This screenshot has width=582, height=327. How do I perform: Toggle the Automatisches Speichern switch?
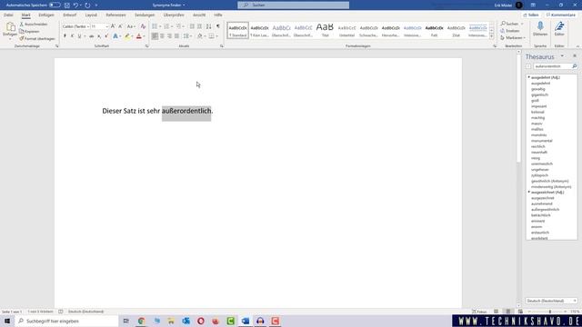point(55,5)
